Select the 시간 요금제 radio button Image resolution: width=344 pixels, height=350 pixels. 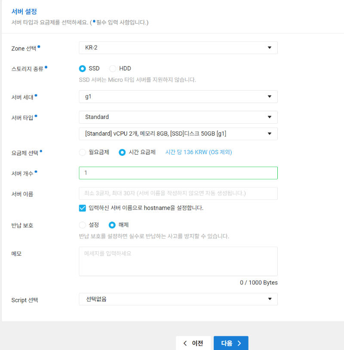123,152
